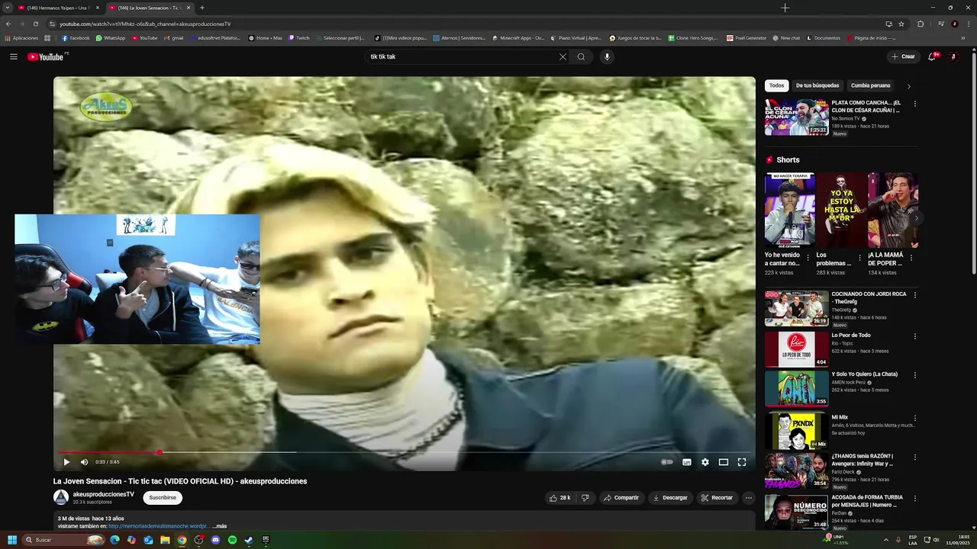Screen dimensions: 977x549
Task: Open 'Lo Peor de Todo' video title
Action: tap(850, 335)
